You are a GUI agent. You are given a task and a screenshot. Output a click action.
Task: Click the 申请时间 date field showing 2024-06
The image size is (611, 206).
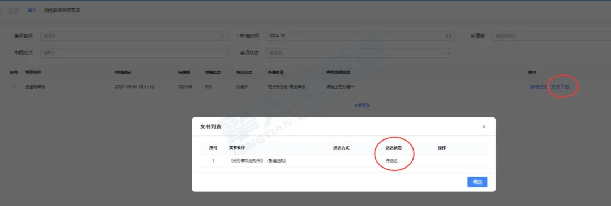[x=360, y=36]
